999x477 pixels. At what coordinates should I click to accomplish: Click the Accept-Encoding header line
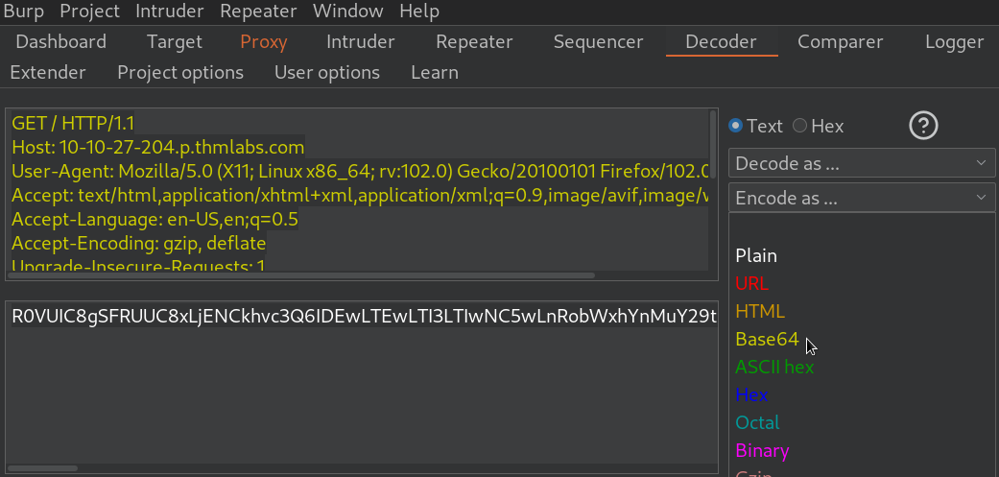138,243
